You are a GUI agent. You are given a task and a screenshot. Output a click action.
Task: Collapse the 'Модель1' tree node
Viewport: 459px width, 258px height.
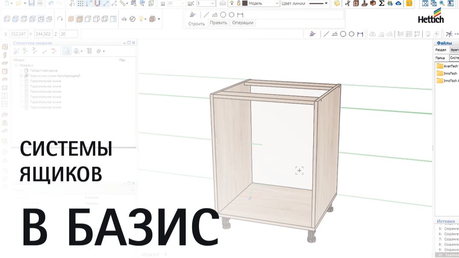(x=16, y=65)
